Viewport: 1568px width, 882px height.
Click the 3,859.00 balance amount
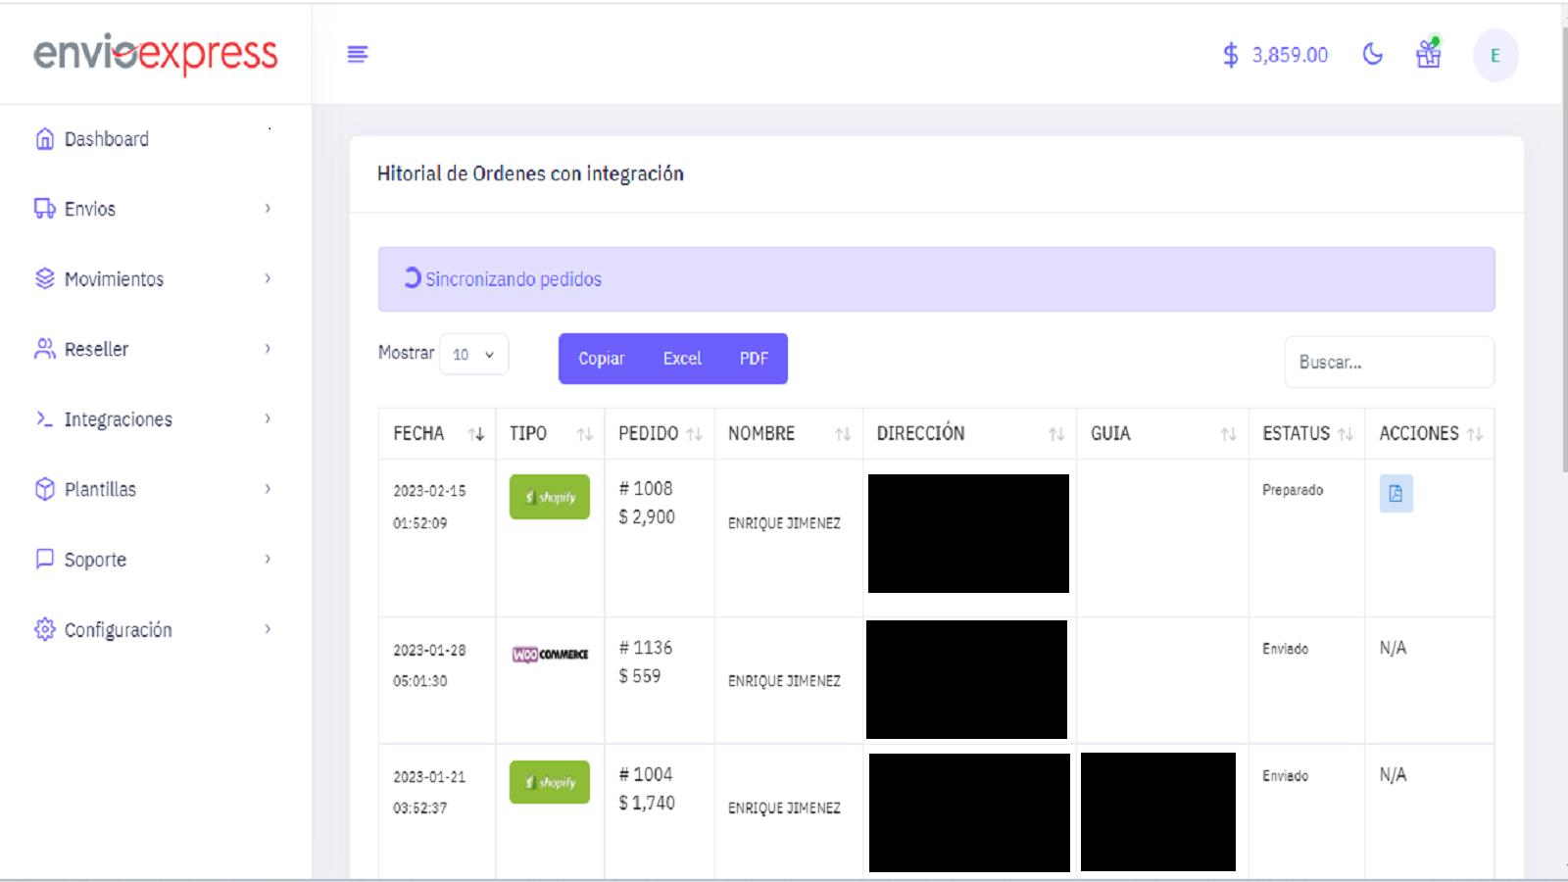click(x=1290, y=55)
